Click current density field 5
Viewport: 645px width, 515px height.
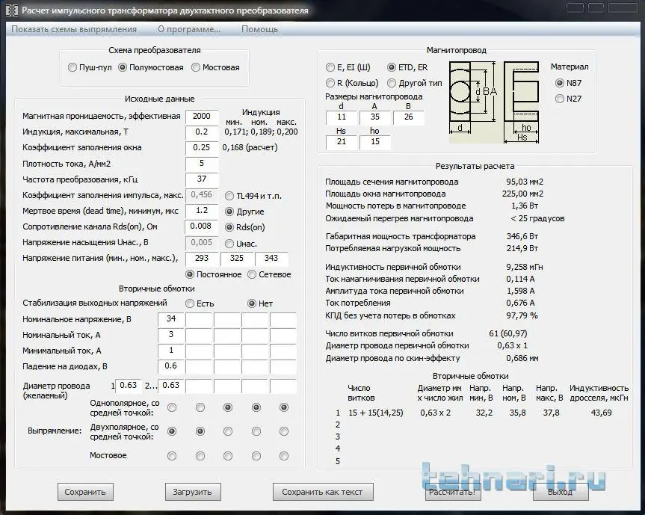click(x=202, y=163)
